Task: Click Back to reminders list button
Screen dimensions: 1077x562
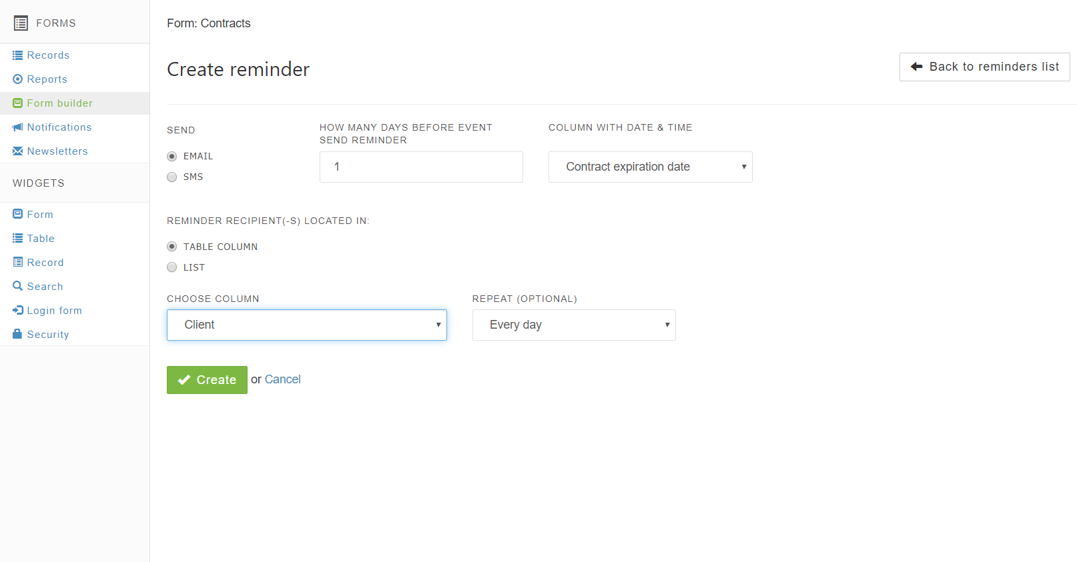Action: pos(985,67)
